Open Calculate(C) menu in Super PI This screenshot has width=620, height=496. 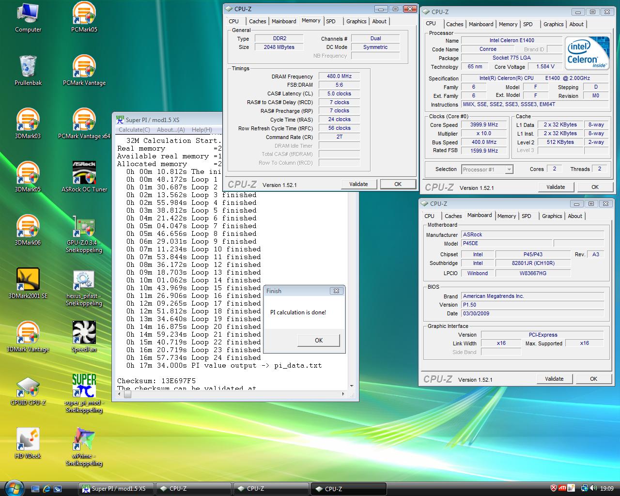[134, 130]
